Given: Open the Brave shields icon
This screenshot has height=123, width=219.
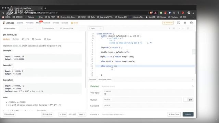Looking at the screenshot, I should click(151, 13).
